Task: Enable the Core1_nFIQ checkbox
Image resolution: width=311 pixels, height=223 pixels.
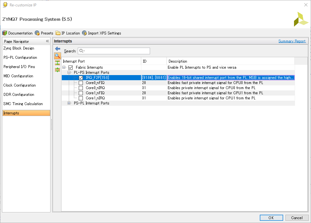Action: coord(81,93)
